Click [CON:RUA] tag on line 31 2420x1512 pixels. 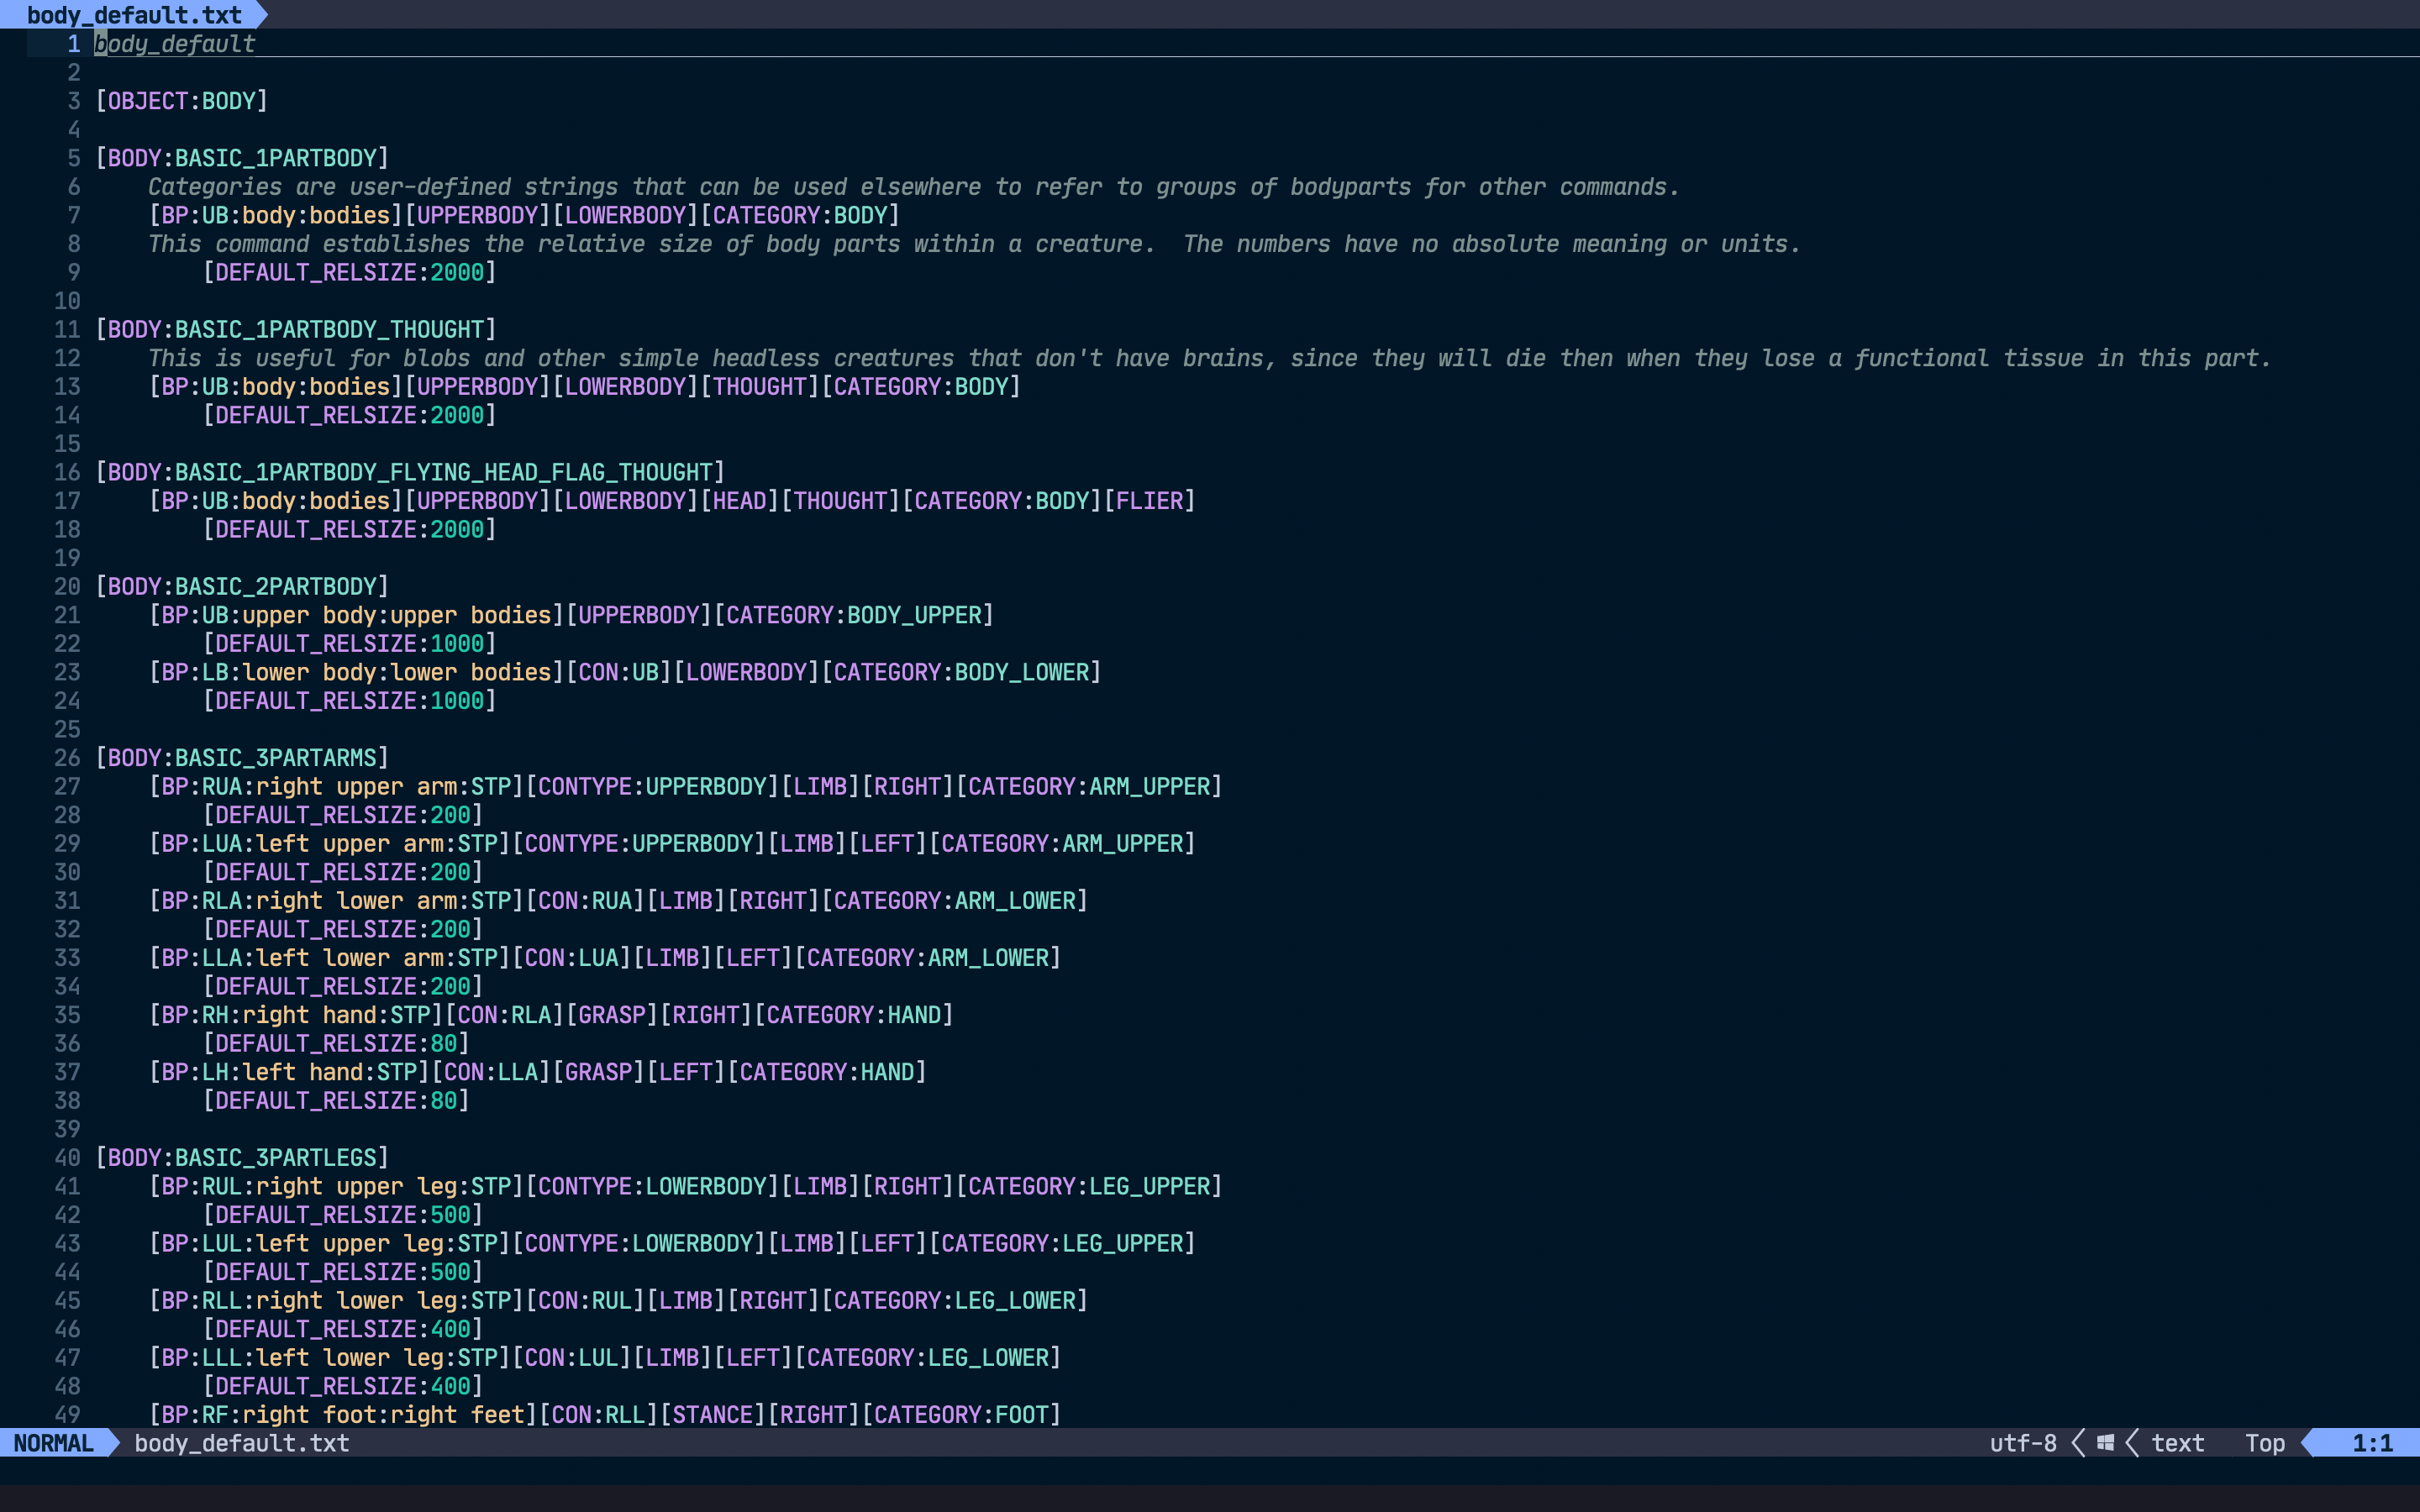click(x=585, y=901)
